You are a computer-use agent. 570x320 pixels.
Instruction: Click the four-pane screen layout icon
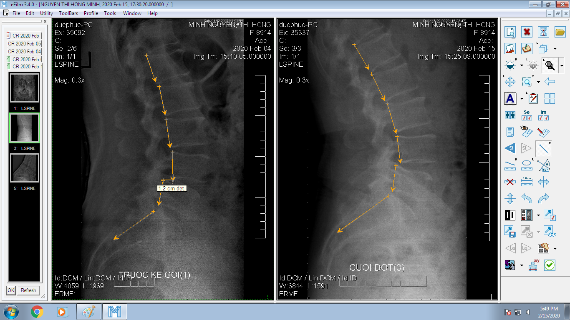coord(550,99)
